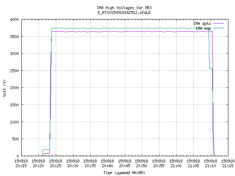Click the y-axis tick value 500

click(x=15, y=139)
